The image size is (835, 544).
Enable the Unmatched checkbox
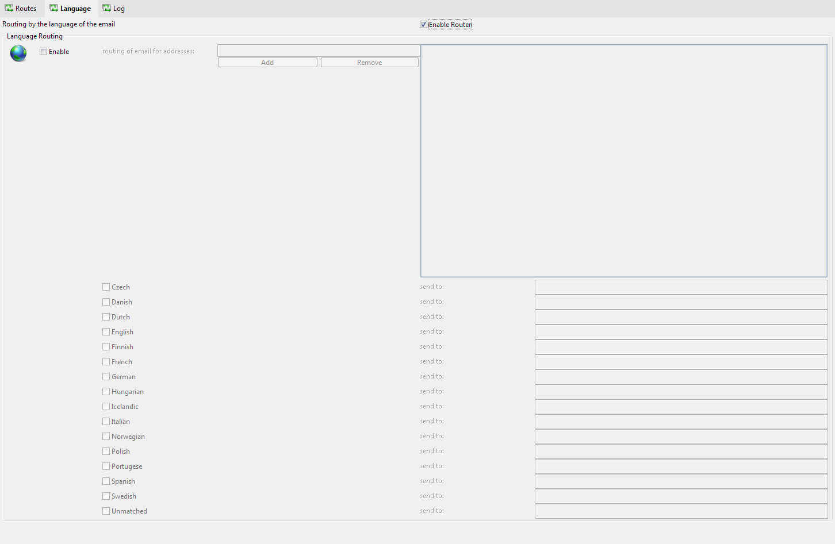[x=106, y=511]
